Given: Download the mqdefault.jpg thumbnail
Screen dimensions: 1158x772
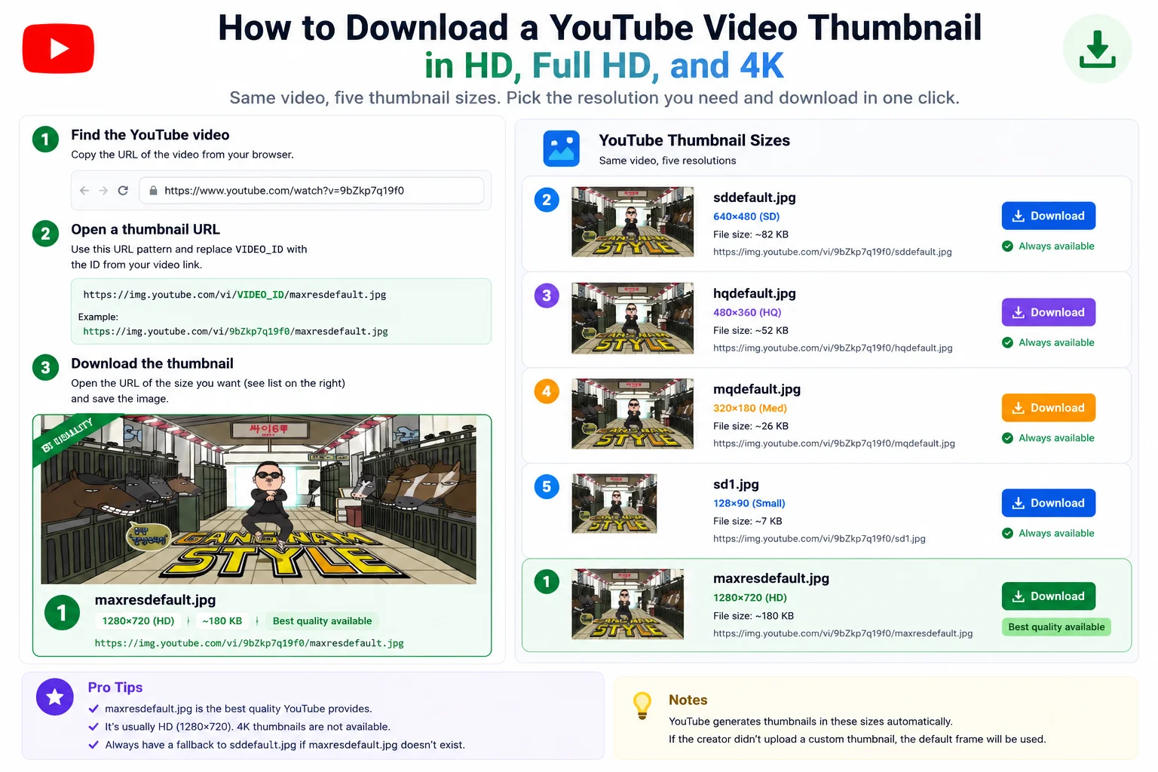Looking at the screenshot, I should (x=1048, y=408).
